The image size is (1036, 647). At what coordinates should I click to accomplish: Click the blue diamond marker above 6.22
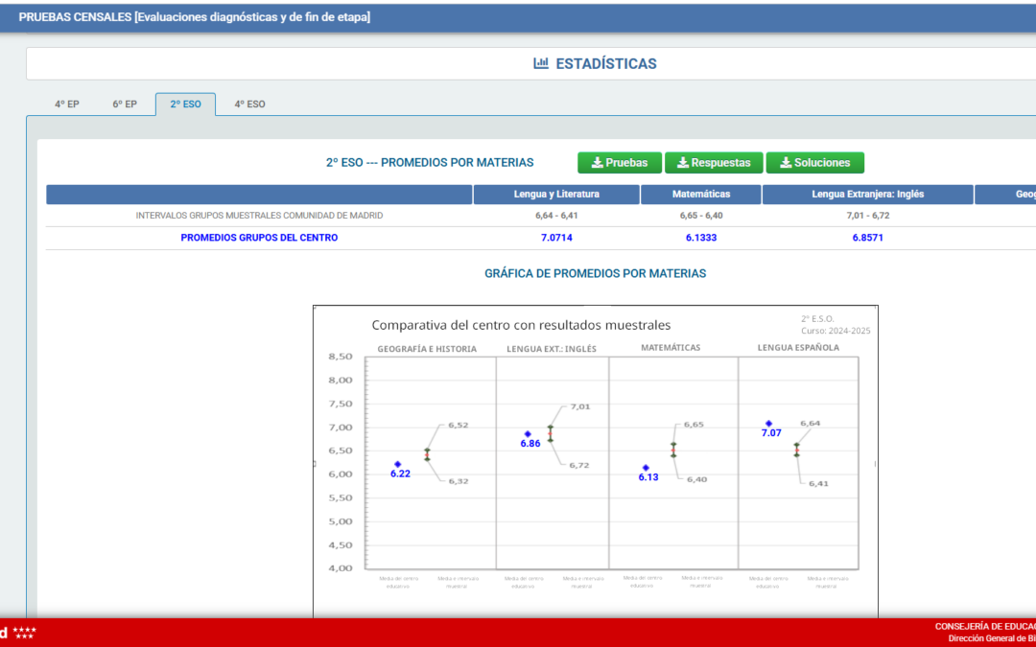click(x=398, y=464)
